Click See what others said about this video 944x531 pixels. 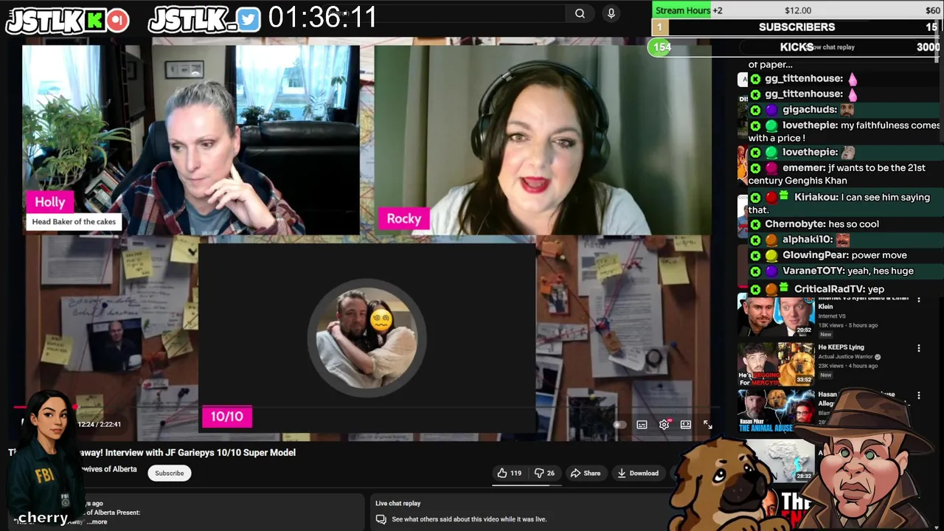pyautogui.click(x=469, y=519)
